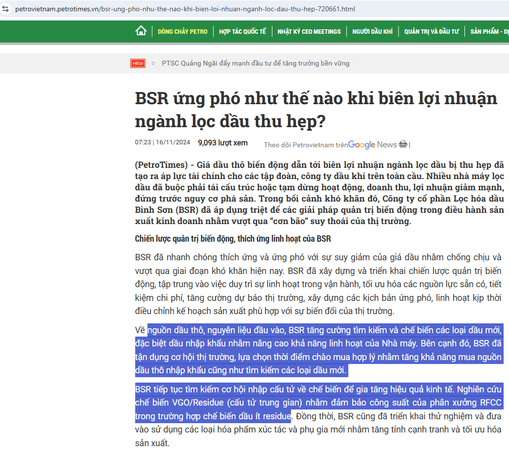Open PTSC Quảng Ngãi ticker headline
This screenshot has height=454, width=509.
[255, 63]
